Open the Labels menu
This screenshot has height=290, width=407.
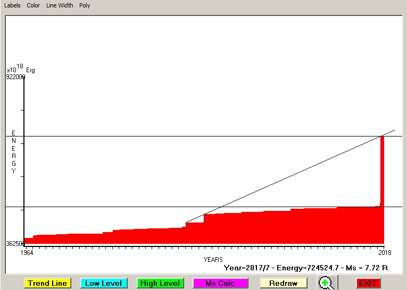click(12, 5)
